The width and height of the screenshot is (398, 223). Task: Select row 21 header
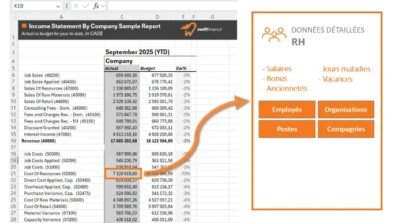13,174
